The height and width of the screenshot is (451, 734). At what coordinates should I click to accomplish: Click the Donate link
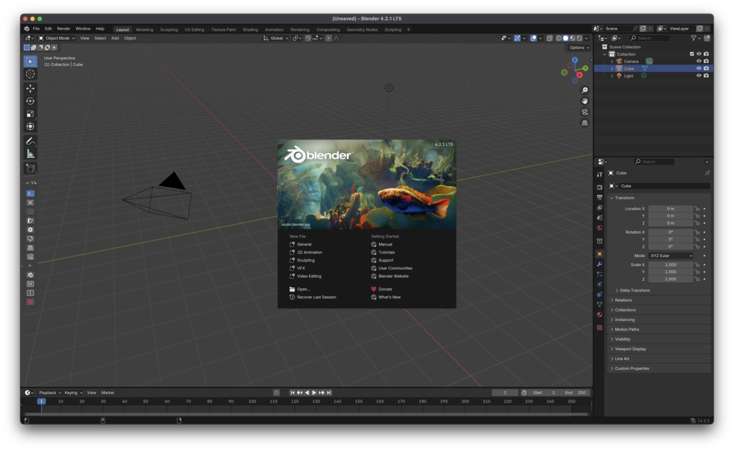tap(385, 289)
